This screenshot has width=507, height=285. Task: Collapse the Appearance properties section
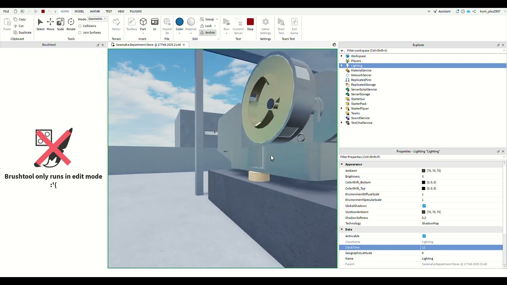pos(342,164)
